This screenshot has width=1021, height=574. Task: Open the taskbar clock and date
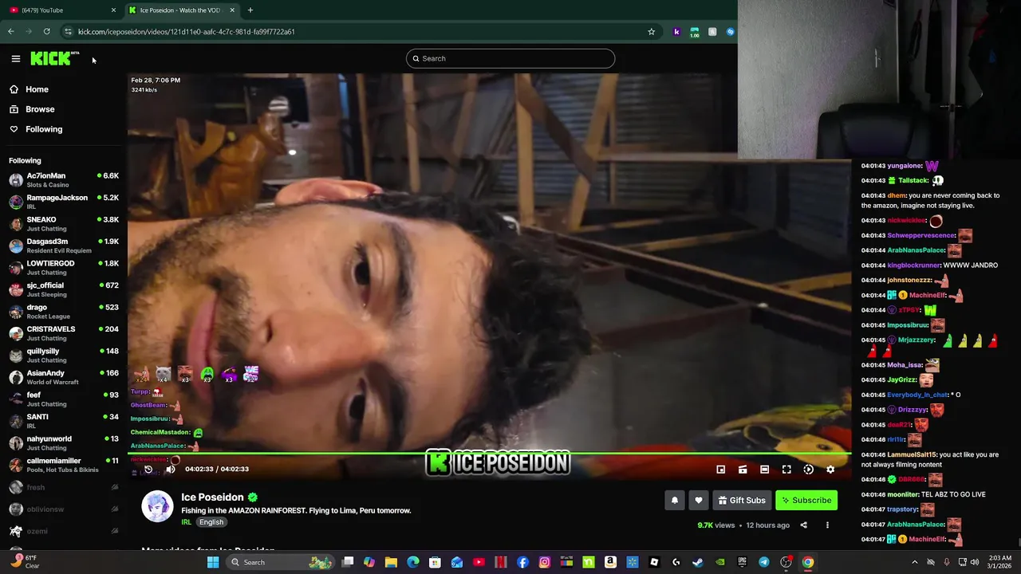[999, 562]
